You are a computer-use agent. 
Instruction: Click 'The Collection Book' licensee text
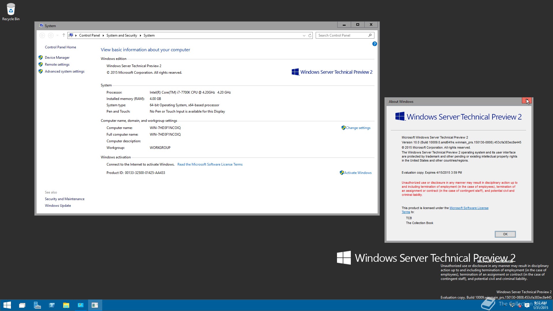[x=419, y=223]
